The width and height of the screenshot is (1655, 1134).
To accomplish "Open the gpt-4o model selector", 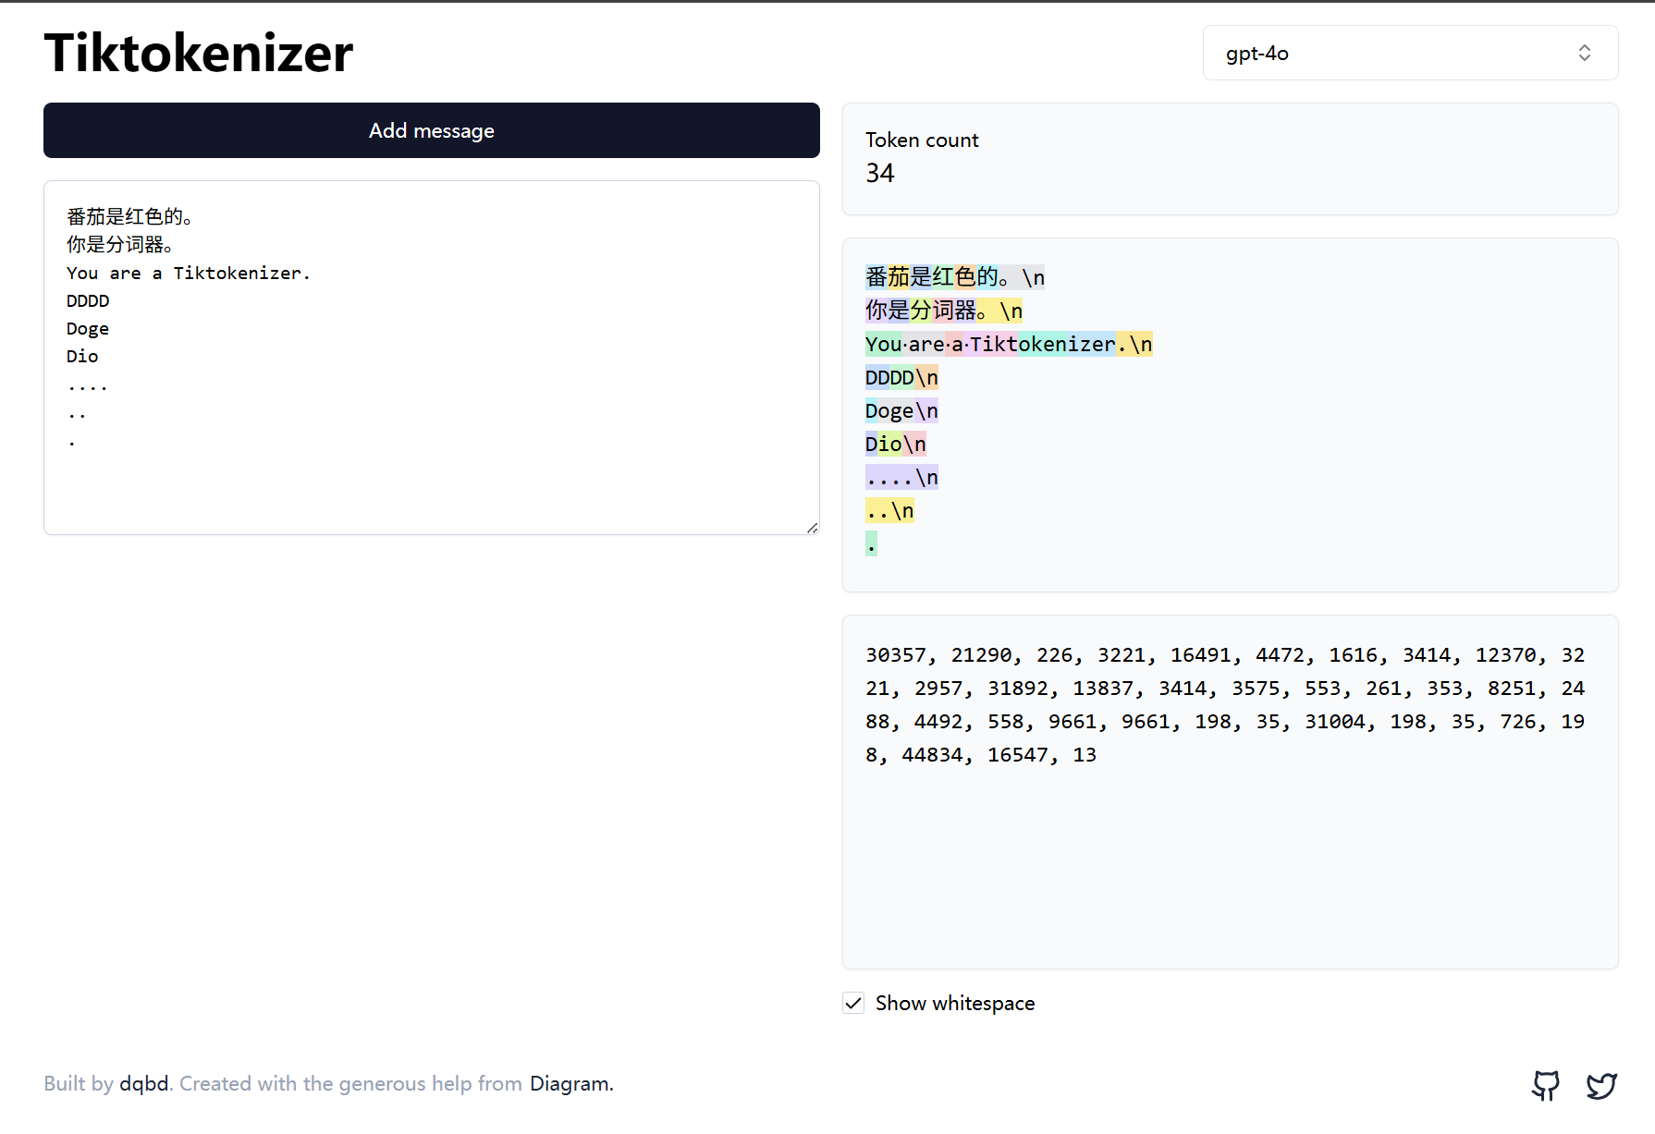I will [1409, 53].
